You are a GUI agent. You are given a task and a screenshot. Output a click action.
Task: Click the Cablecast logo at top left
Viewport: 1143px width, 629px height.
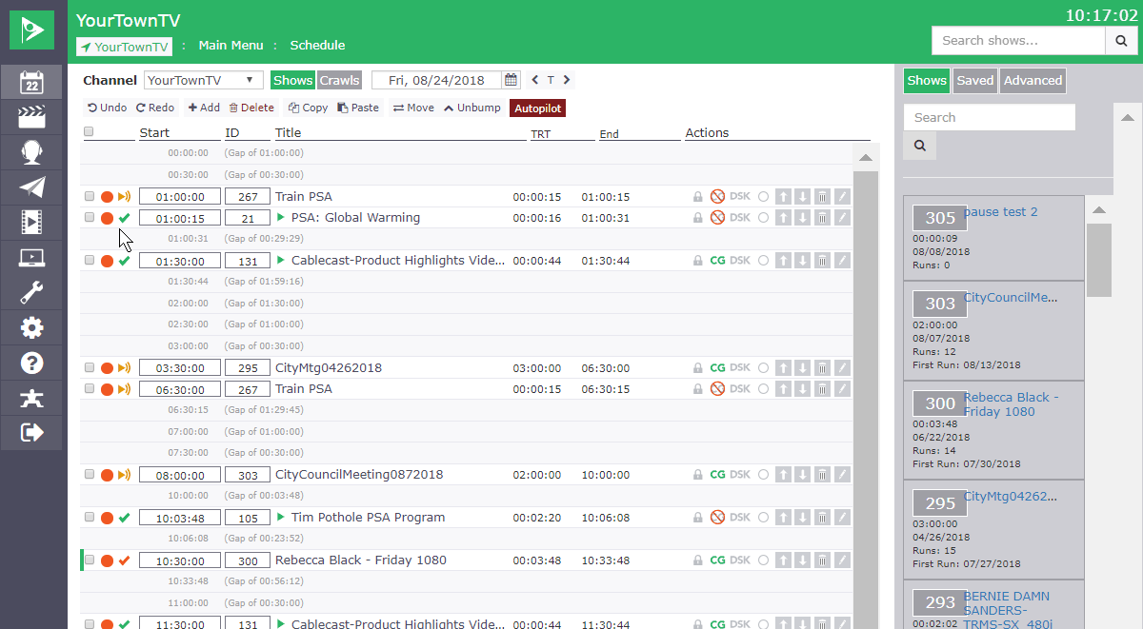pos(33,29)
